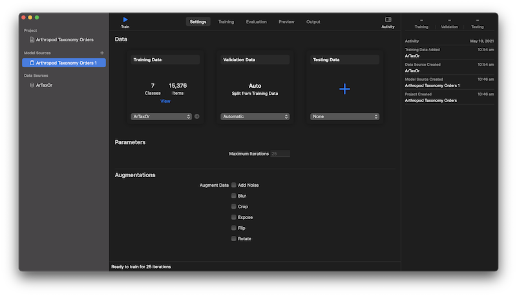The height and width of the screenshot is (296, 517).
Task: Remove training data with the circled x icon
Action: coord(197,117)
